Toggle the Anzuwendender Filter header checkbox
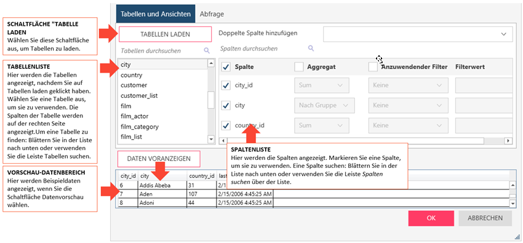 [x=373, y=67]
